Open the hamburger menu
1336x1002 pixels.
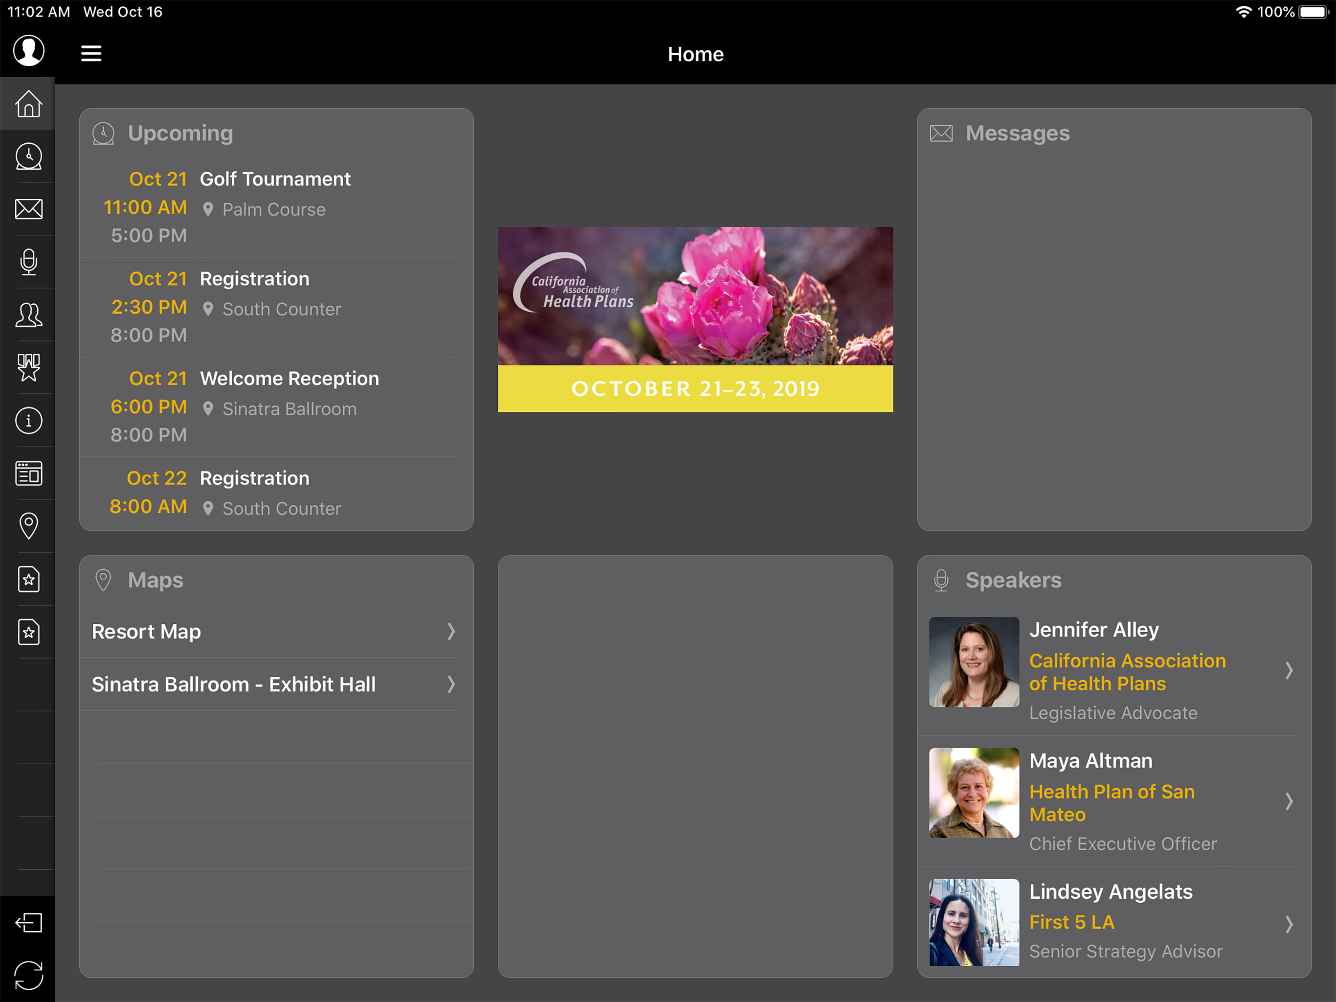pos(91,54)
